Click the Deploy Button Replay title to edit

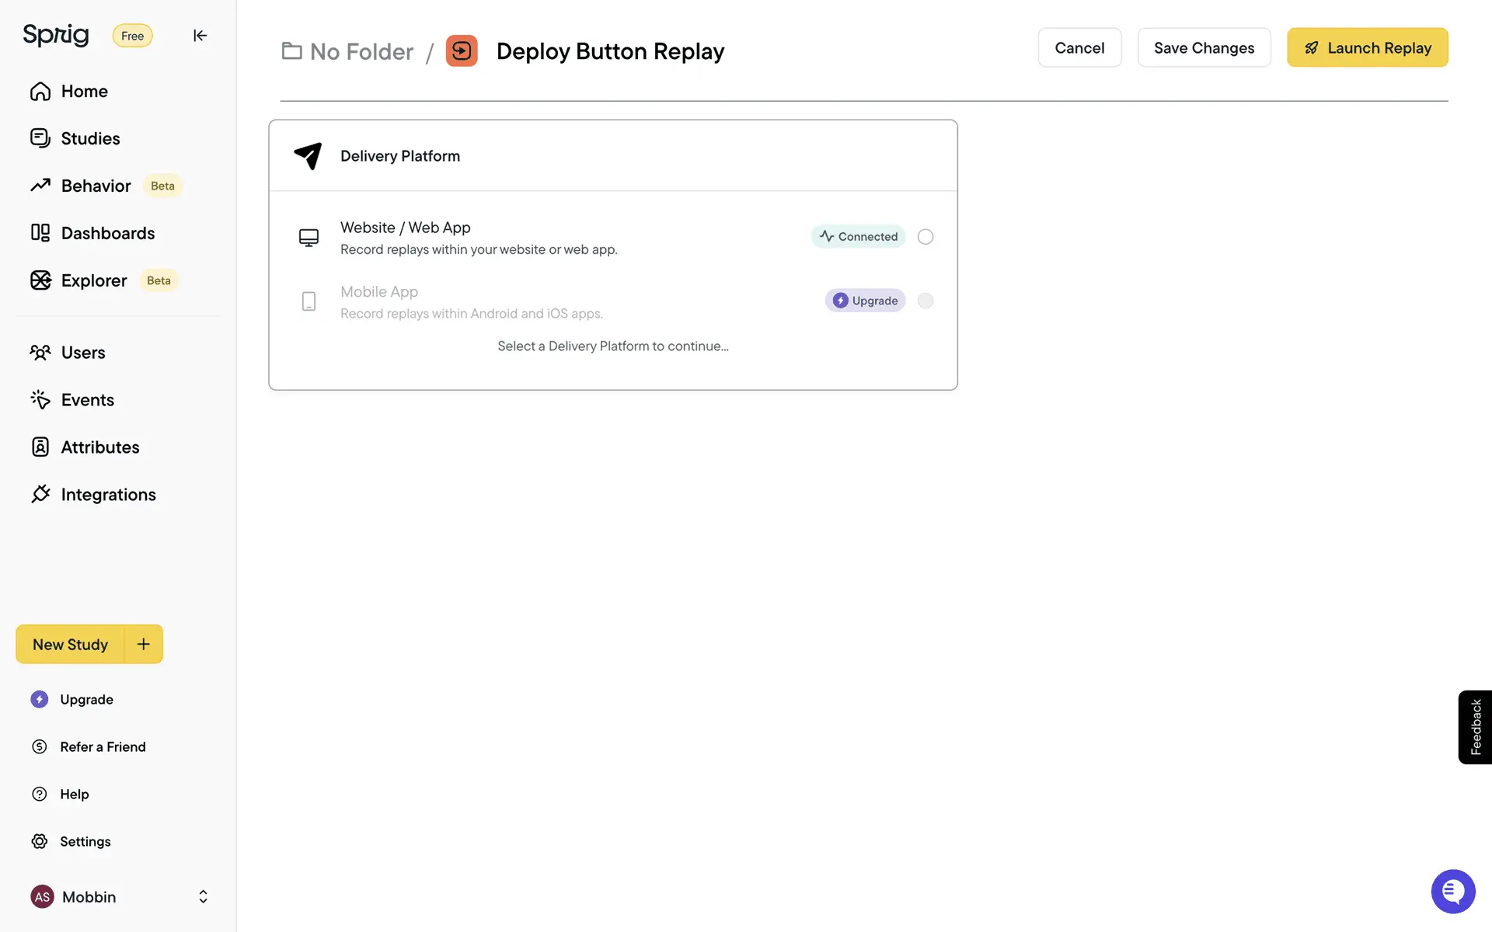click(x=610, y=51)
